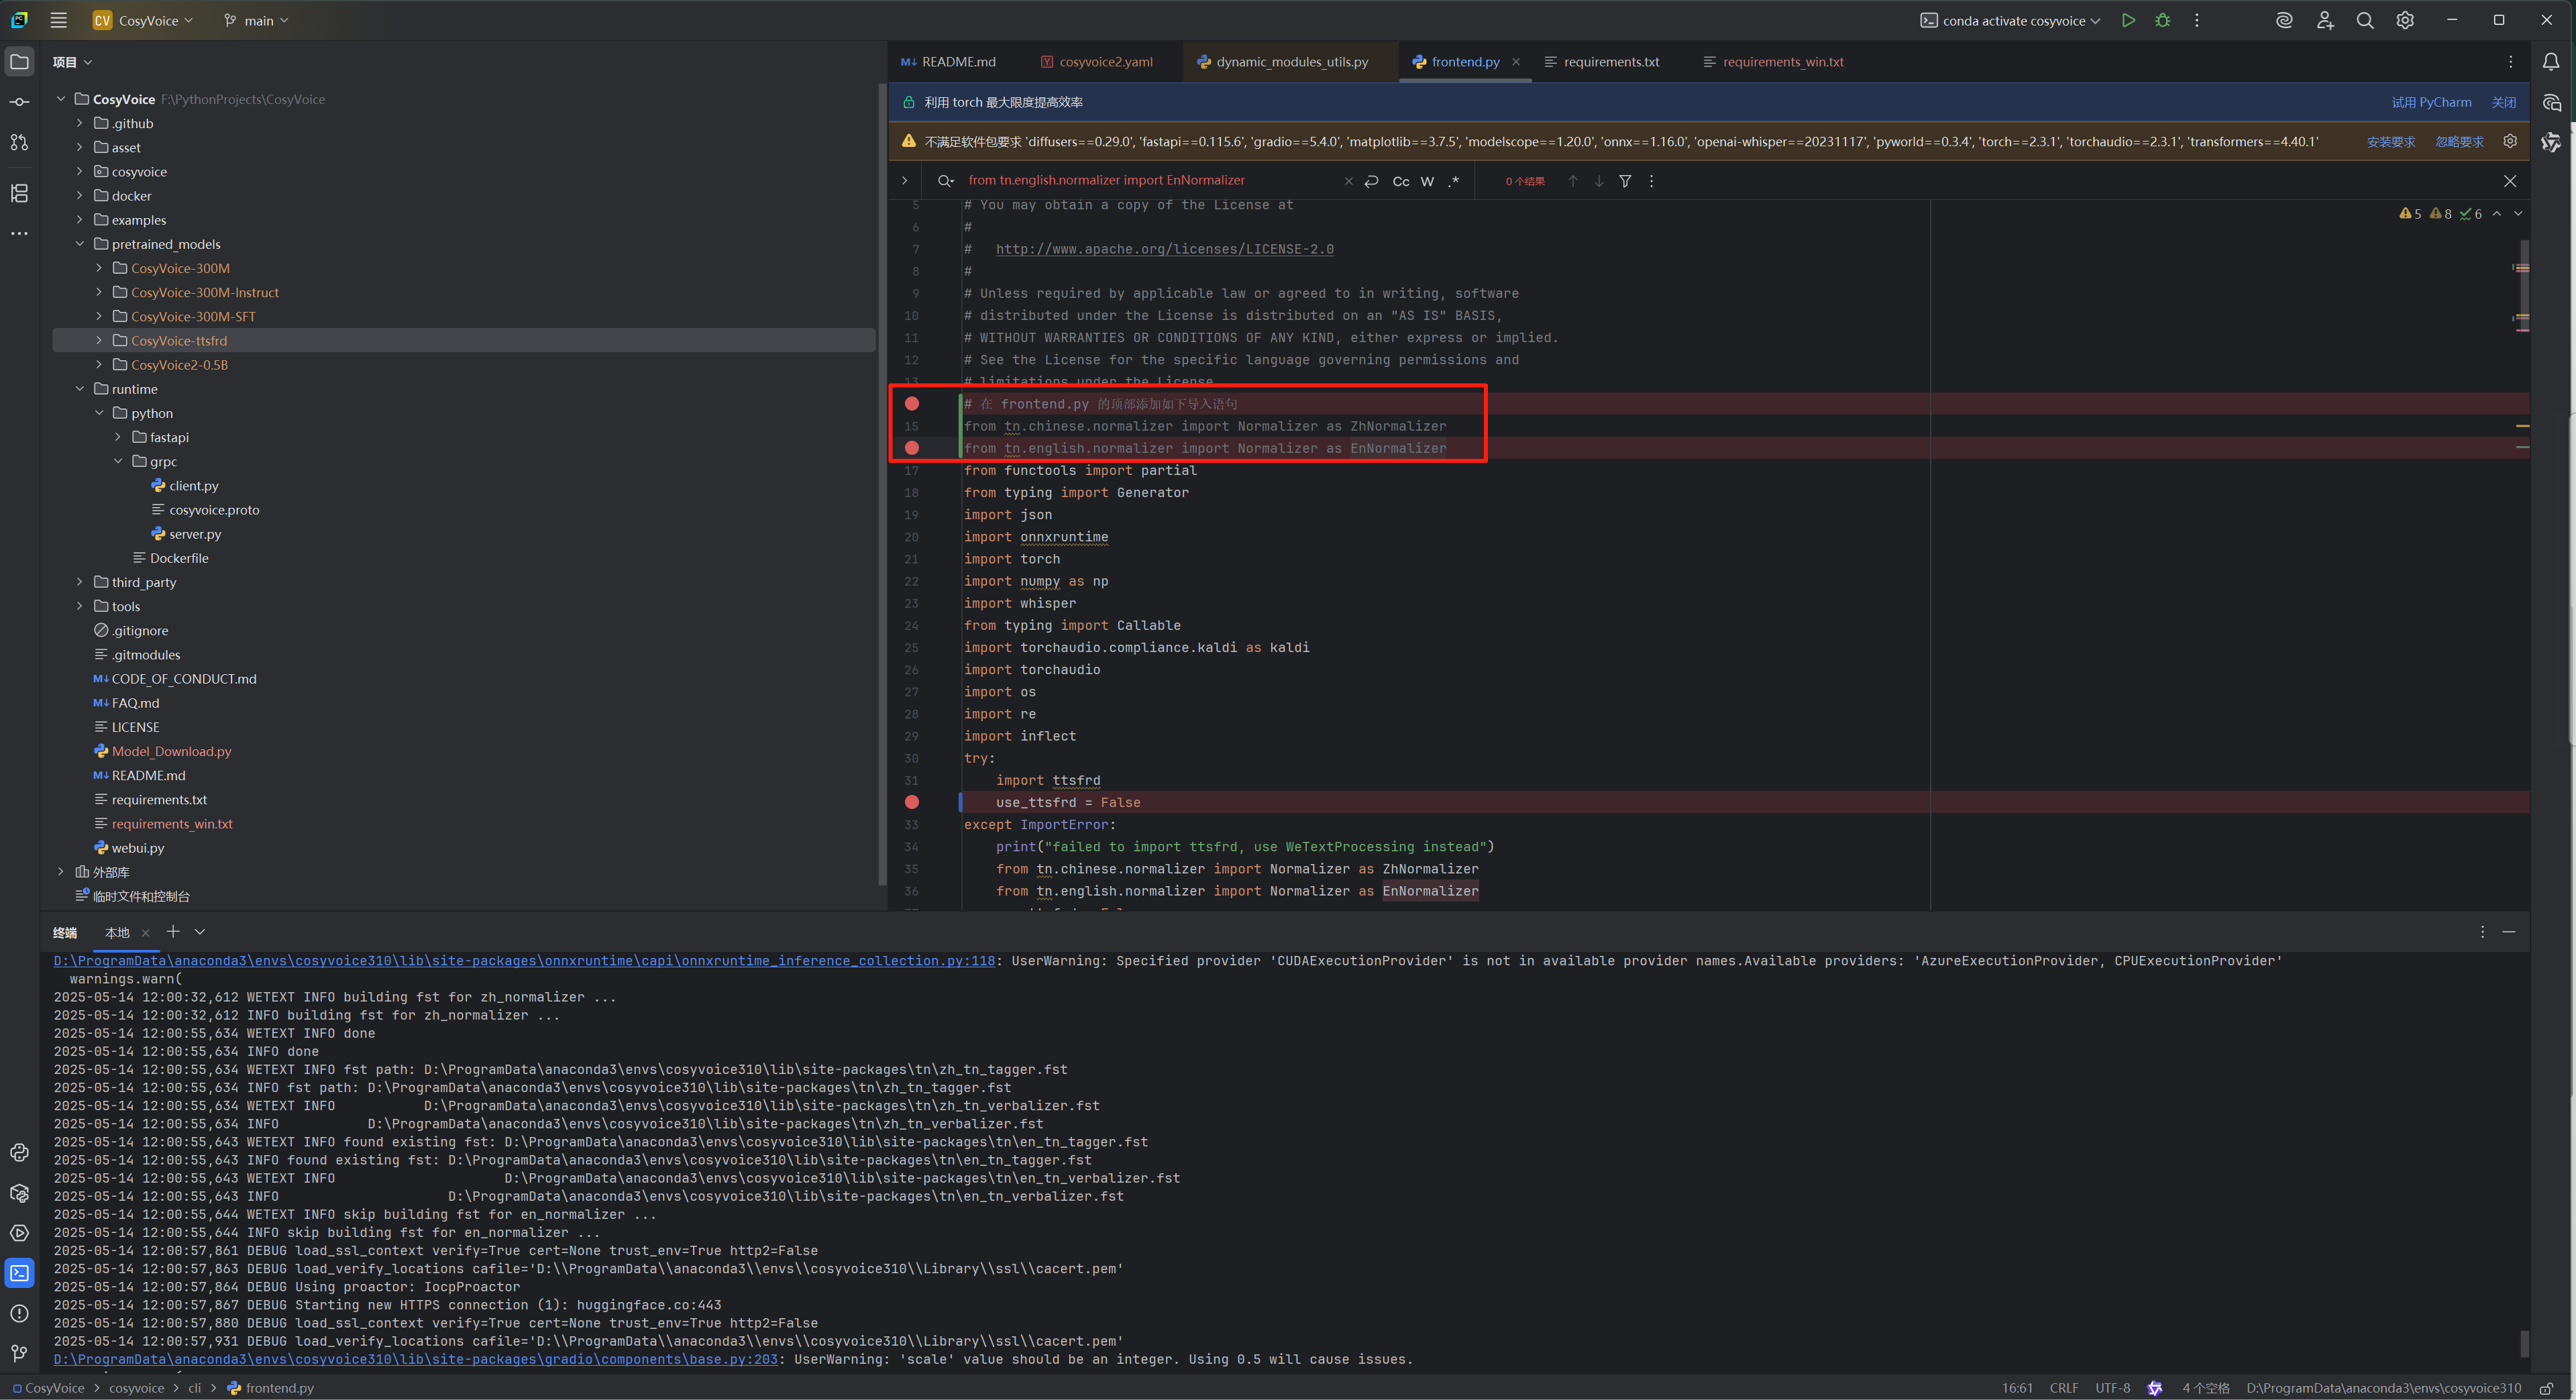This screenshot has width=2576, height=1400.
Task: Toggle whole-words matching in search
Action: [x=1427, y=181]
